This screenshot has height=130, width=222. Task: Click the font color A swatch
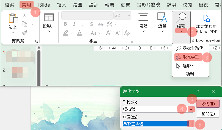click(80, 33)
